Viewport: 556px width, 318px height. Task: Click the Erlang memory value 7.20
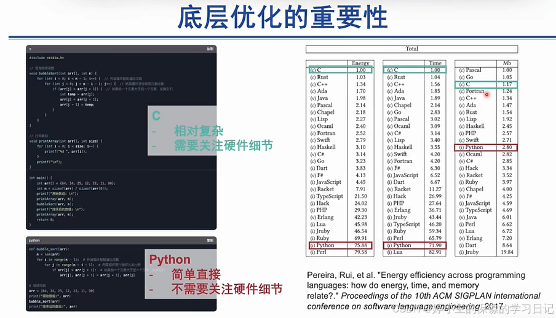tap(507, 238)
